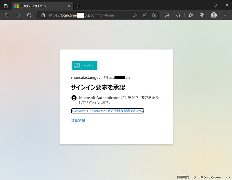
Task: Click Microsoft Authenticator アプリを現在使用できません link
Action: click(108, 111)
